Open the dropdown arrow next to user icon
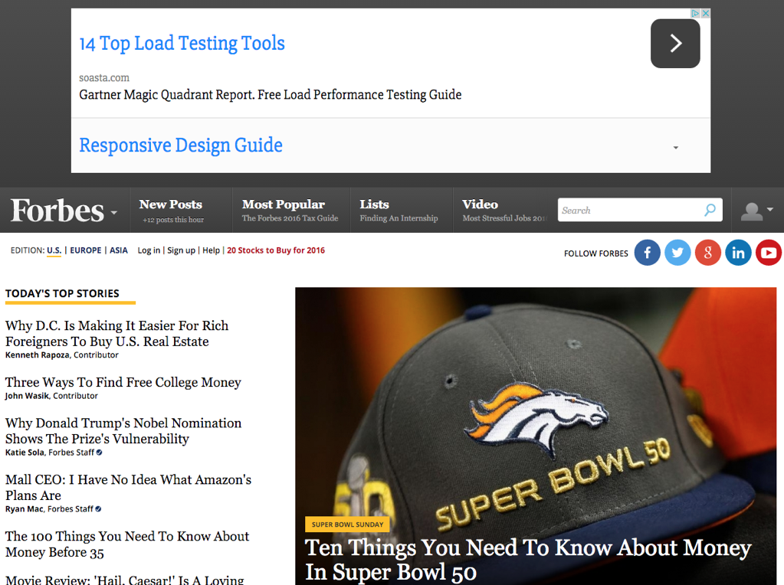This screenshot has width=784, height=585. click(x=770, y=209)
